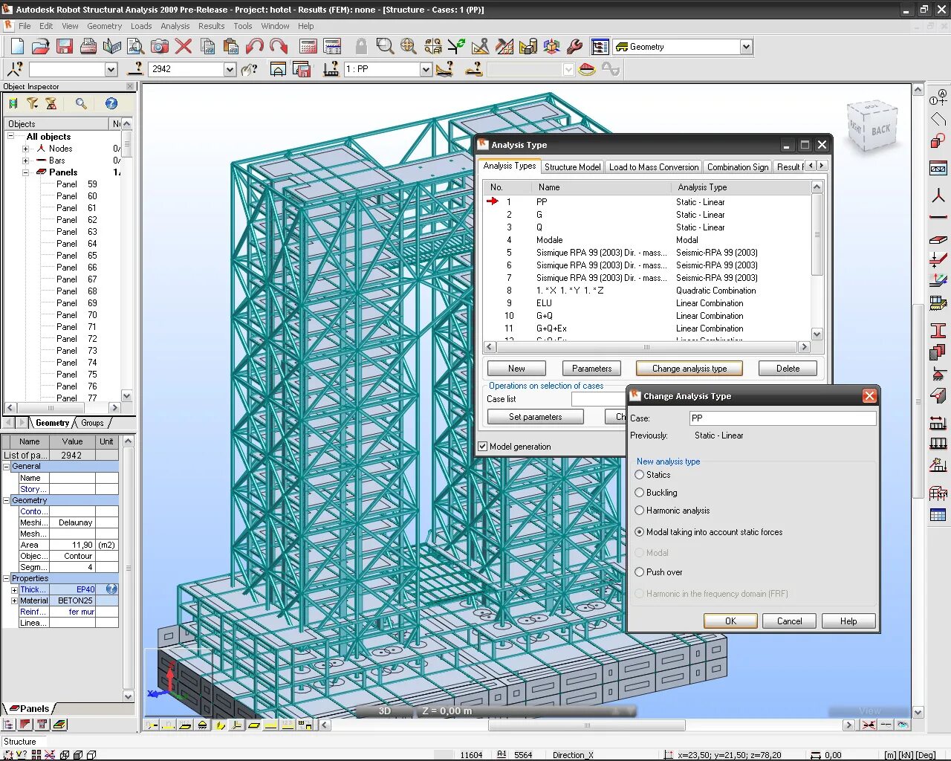Select Modal taking into account static forces
This screenshot has height=761, width=951.
click(639, 532)
